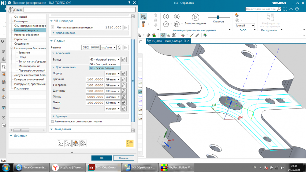Enable automatic feed optimization checkbox
The image size is (306, 172).
tap(52, 121)
